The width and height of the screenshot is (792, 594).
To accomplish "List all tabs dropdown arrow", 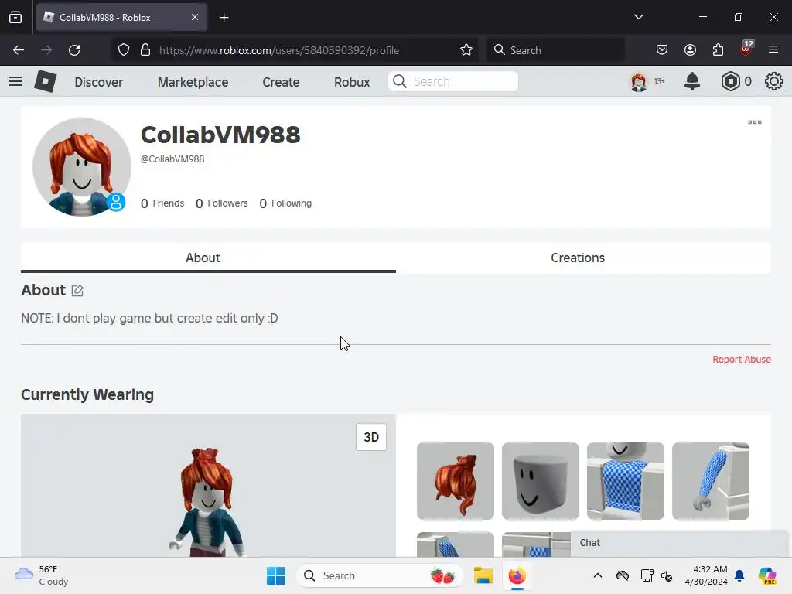I will pyautogui.click(x=638, y=17).
